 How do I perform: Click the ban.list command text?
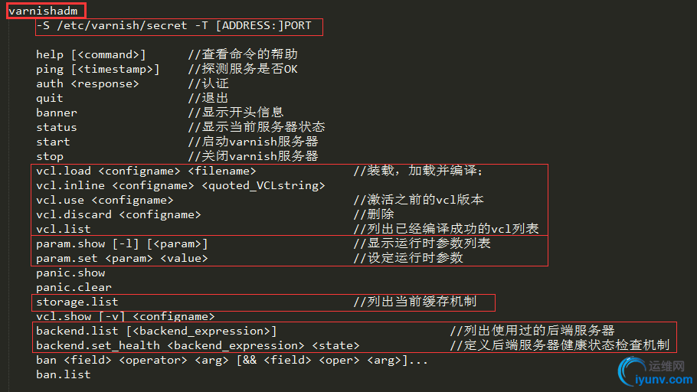pos(64,374)
